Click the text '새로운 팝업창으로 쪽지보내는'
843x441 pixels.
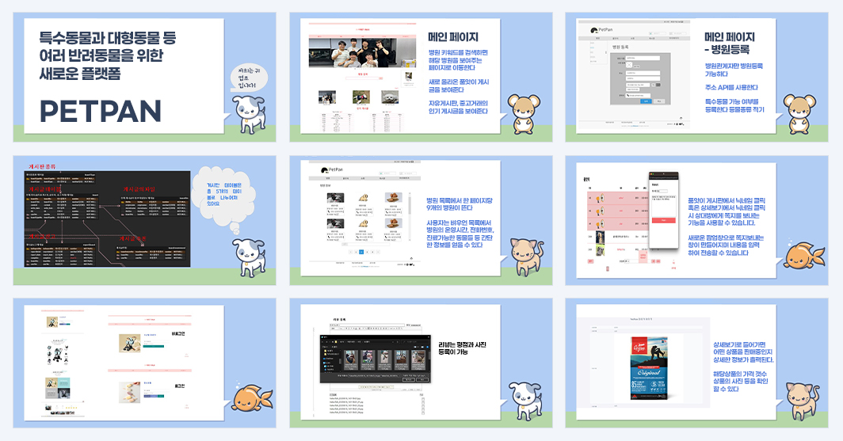(x=726, y=238)
